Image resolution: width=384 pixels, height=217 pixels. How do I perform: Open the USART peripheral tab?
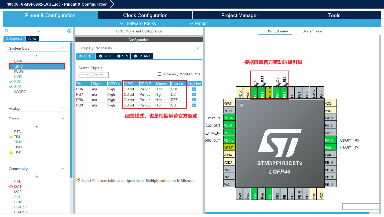pos(142,56)
